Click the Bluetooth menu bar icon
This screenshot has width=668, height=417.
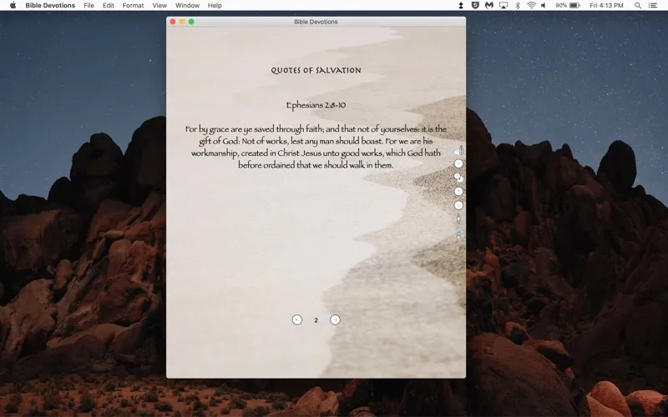pos(518,6)
